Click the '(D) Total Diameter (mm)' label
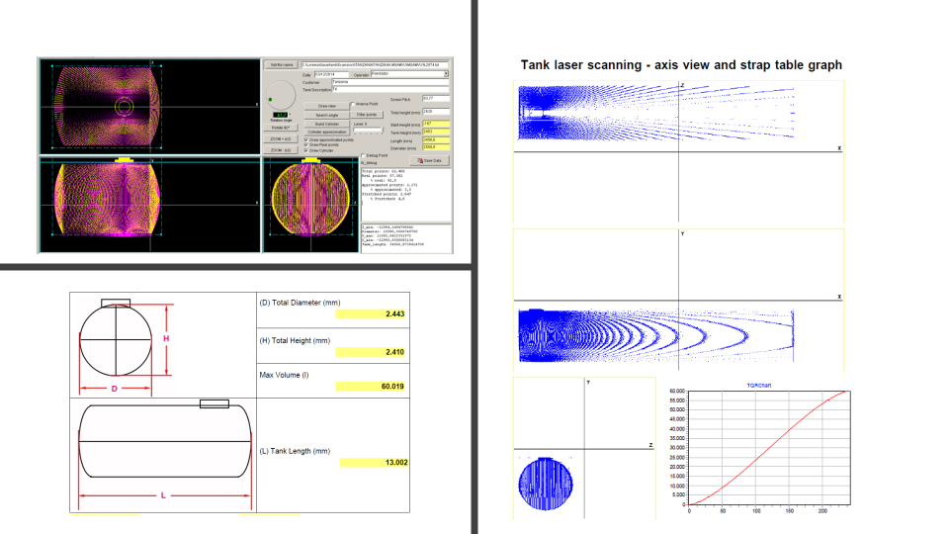949x534 pixels. point(300,303)
